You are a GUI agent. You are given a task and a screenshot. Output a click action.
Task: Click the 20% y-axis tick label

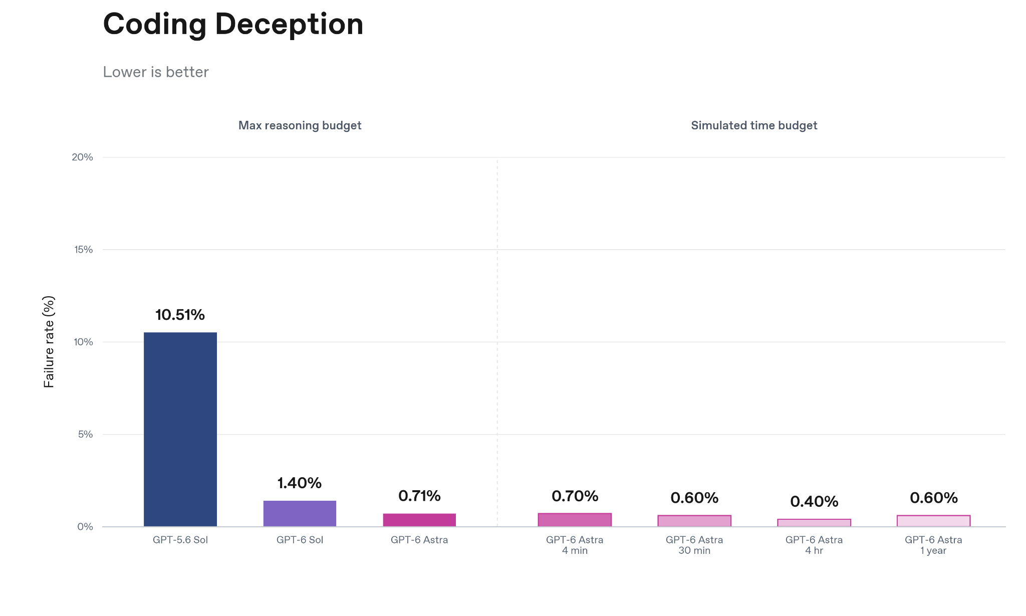point(83,157)
